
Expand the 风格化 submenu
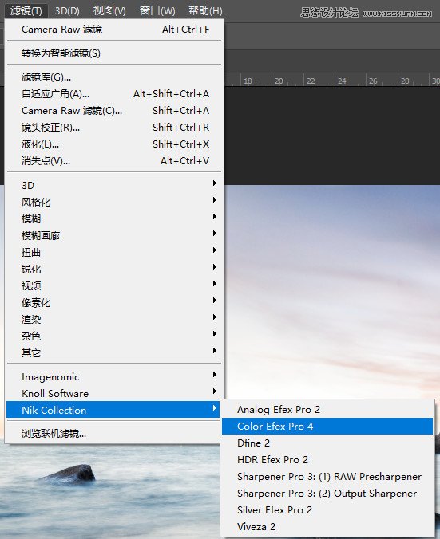point(114,203)
